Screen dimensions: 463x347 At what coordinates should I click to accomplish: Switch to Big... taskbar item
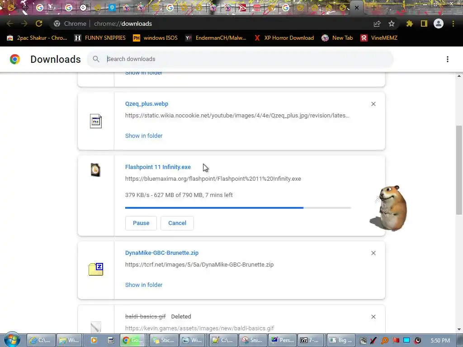point(340,340)
